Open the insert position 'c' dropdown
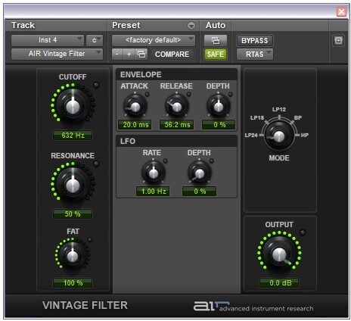 click(95, 40)
